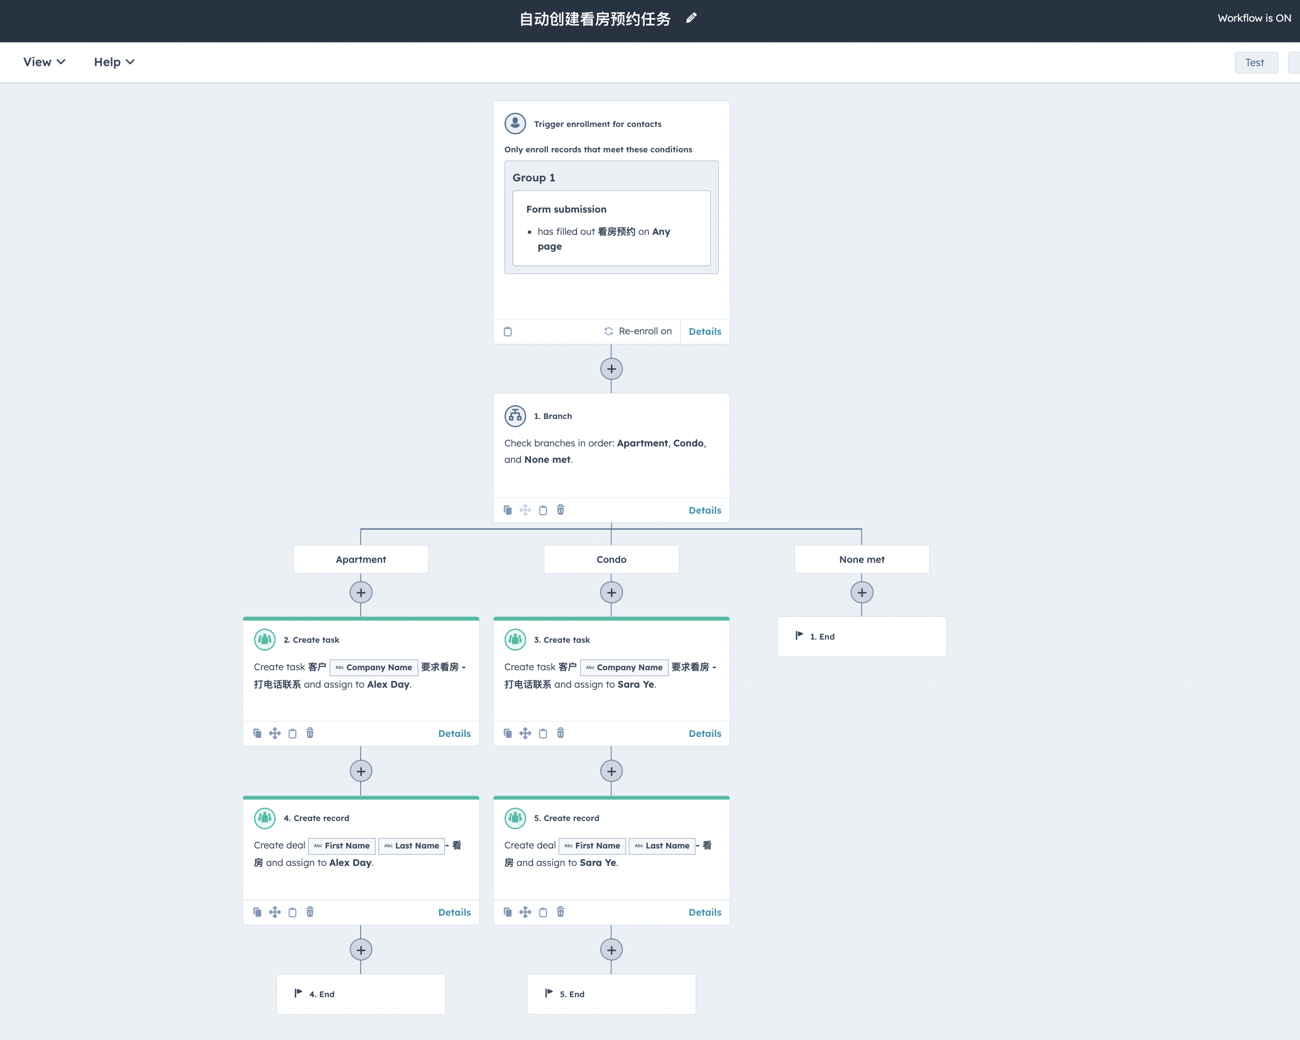Open the Help menu

pyautogui.click(x=114, y=61)
